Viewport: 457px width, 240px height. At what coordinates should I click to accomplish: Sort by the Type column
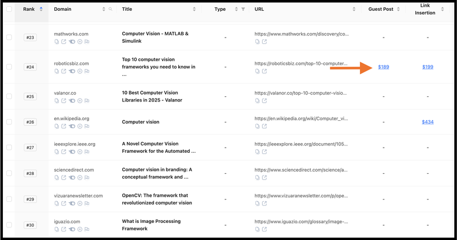point(236,9)
